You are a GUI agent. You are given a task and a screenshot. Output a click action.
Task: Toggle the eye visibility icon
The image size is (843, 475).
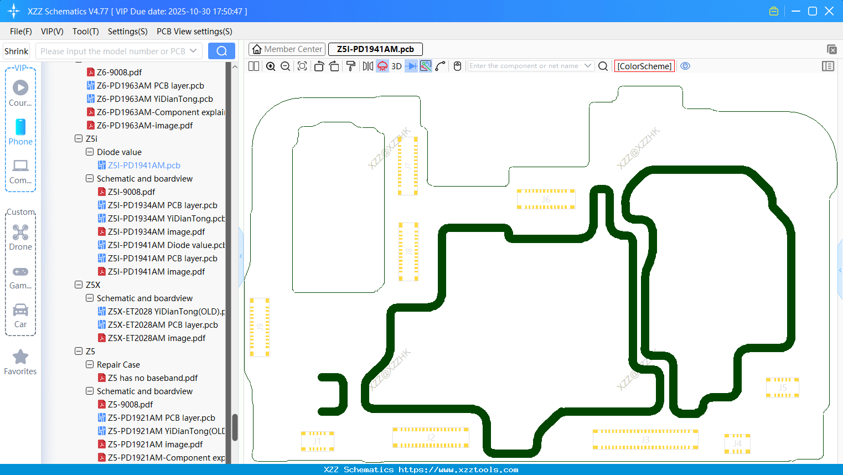[685, 66]
